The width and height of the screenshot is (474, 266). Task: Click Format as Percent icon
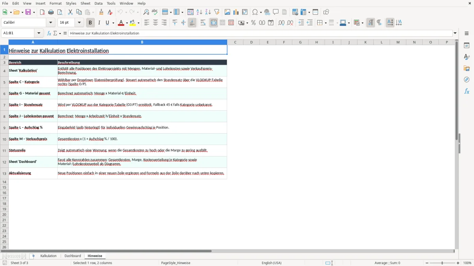253,23
